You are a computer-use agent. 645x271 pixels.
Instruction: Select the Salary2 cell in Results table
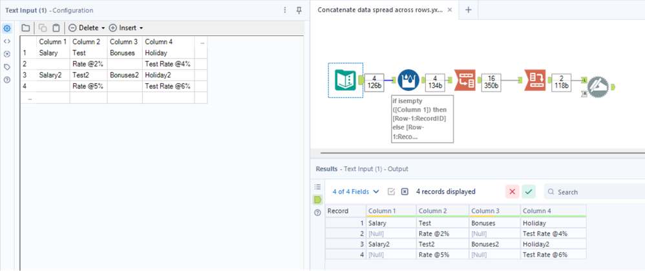(391, 244)
